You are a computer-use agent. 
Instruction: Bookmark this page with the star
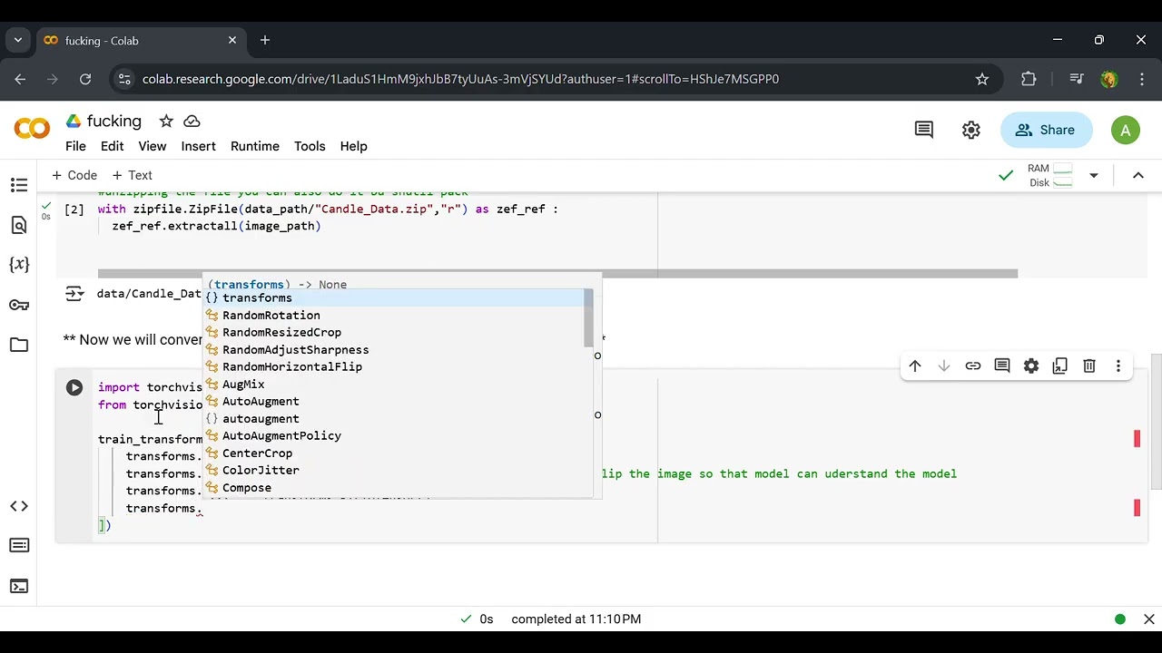click(x=981, y=79)
